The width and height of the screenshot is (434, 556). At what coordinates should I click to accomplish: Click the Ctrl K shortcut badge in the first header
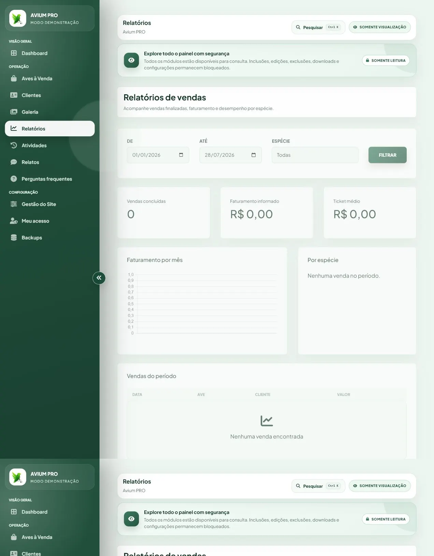[x=333, y=27]
